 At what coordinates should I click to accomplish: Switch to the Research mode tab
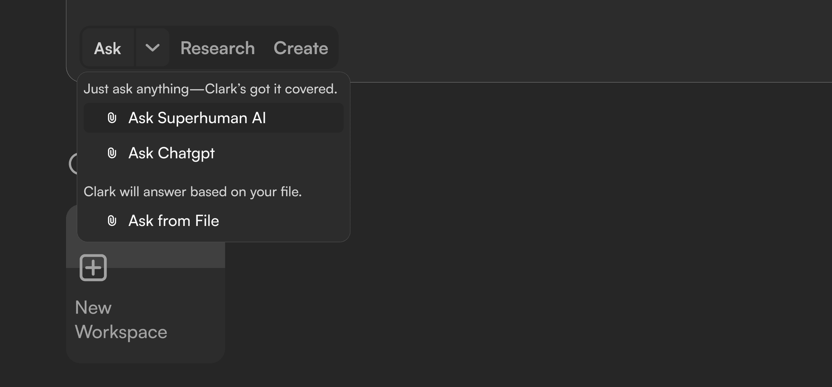(217, 48)
